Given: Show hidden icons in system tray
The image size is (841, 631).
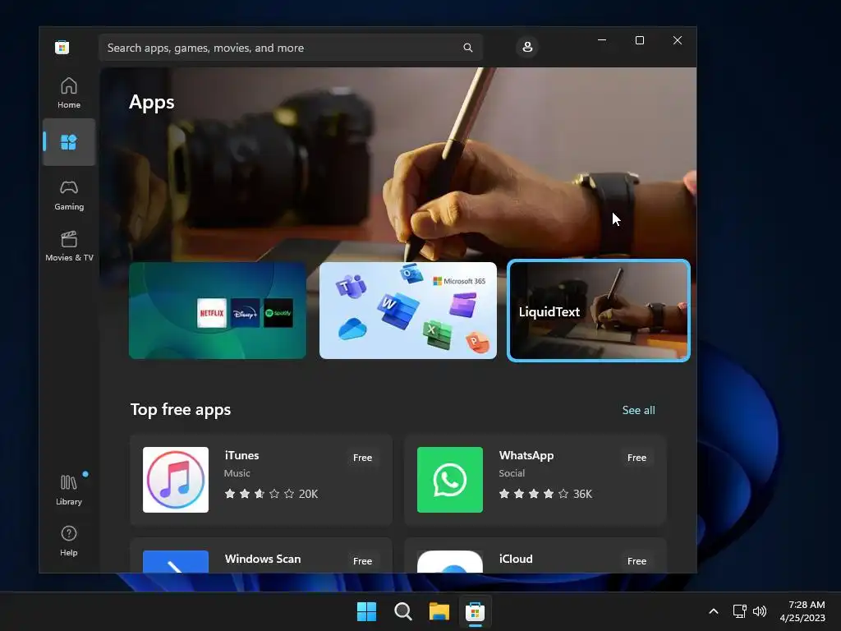Looking at the screenshot, I should 714,611.
